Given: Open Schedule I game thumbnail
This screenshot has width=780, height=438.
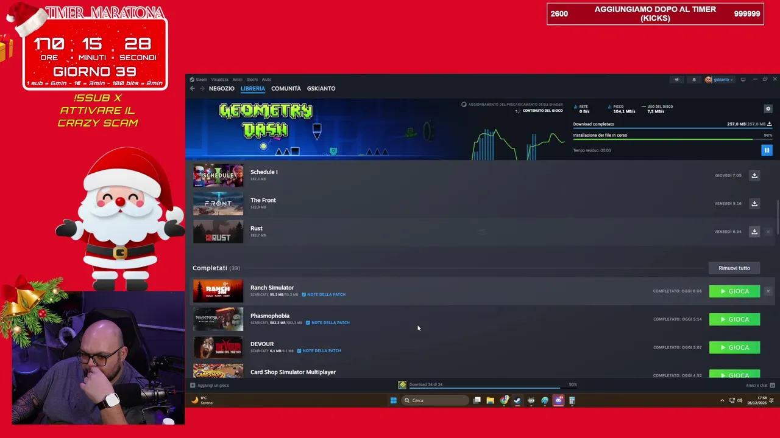Looking at the screenshot, I should pos(218,175).
